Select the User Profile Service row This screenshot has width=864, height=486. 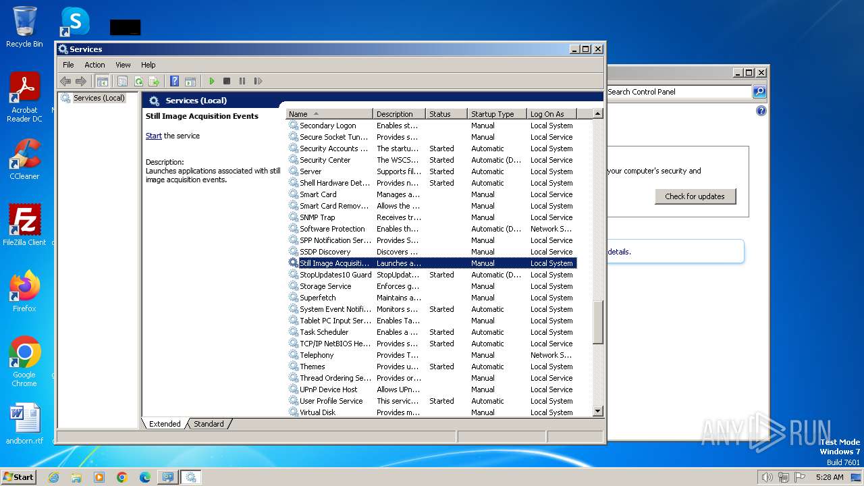[x=432, y=401]
